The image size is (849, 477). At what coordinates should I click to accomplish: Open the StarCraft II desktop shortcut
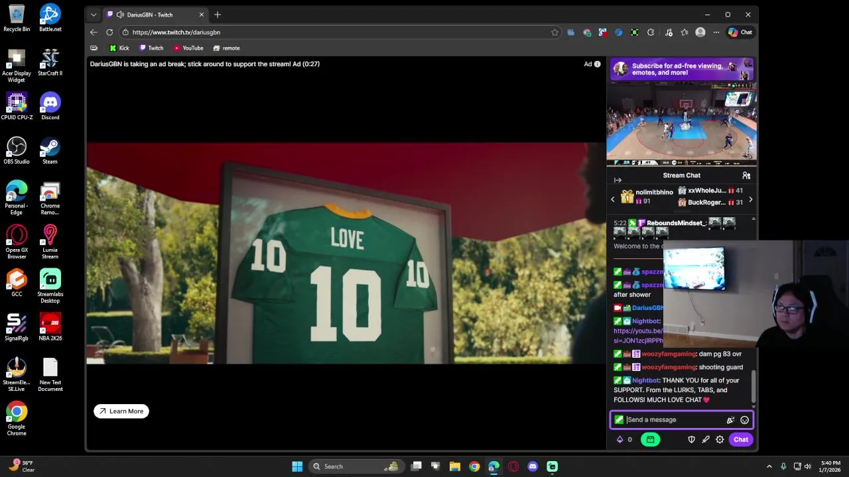50,62
